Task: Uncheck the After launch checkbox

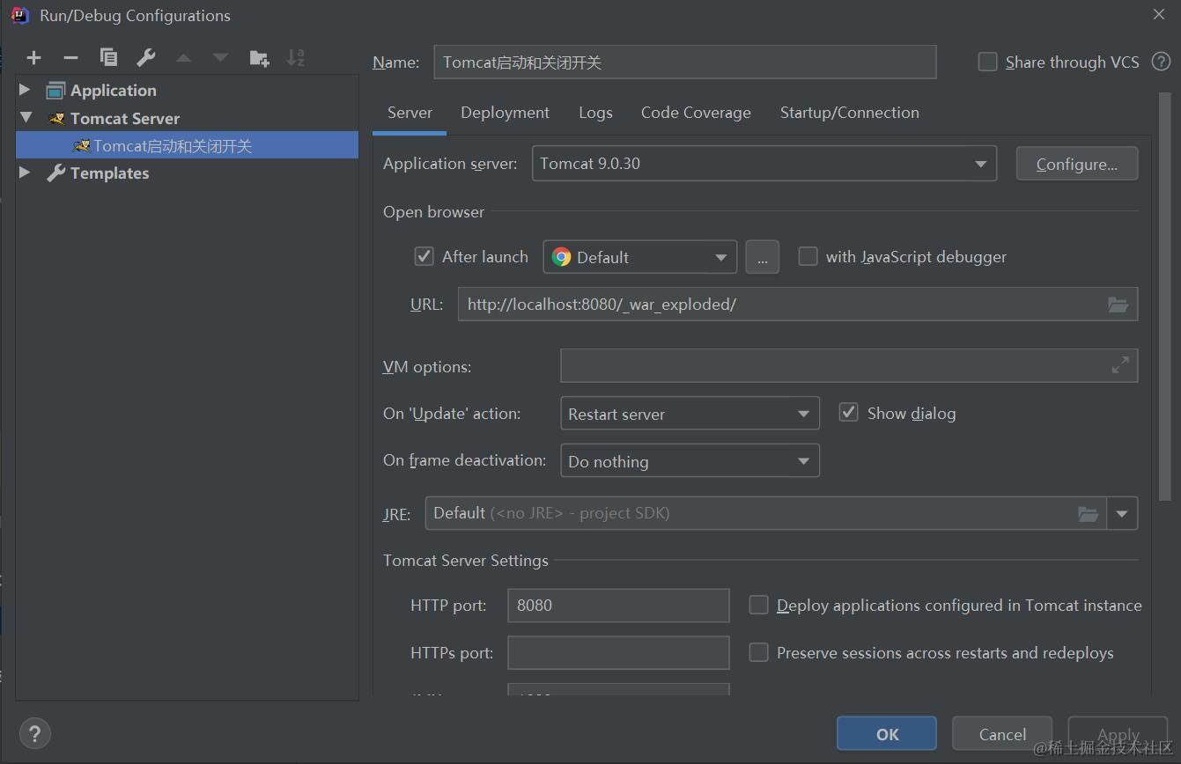Action: tap(424, 256)
